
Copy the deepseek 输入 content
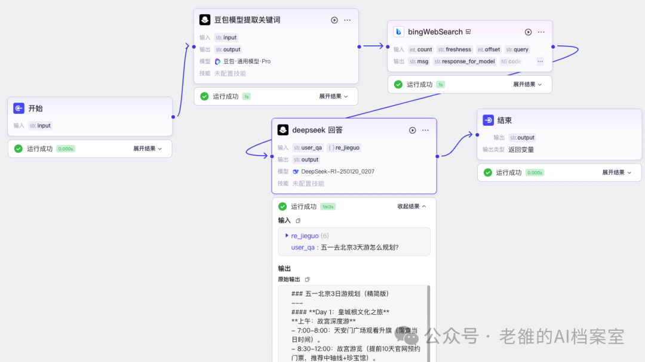[298, 221]
